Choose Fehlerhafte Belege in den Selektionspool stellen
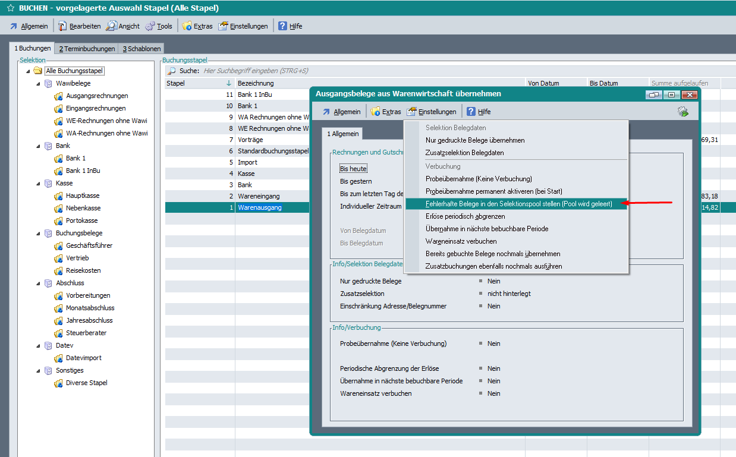This screenshot has width=736, height=457. coord(518,204)
